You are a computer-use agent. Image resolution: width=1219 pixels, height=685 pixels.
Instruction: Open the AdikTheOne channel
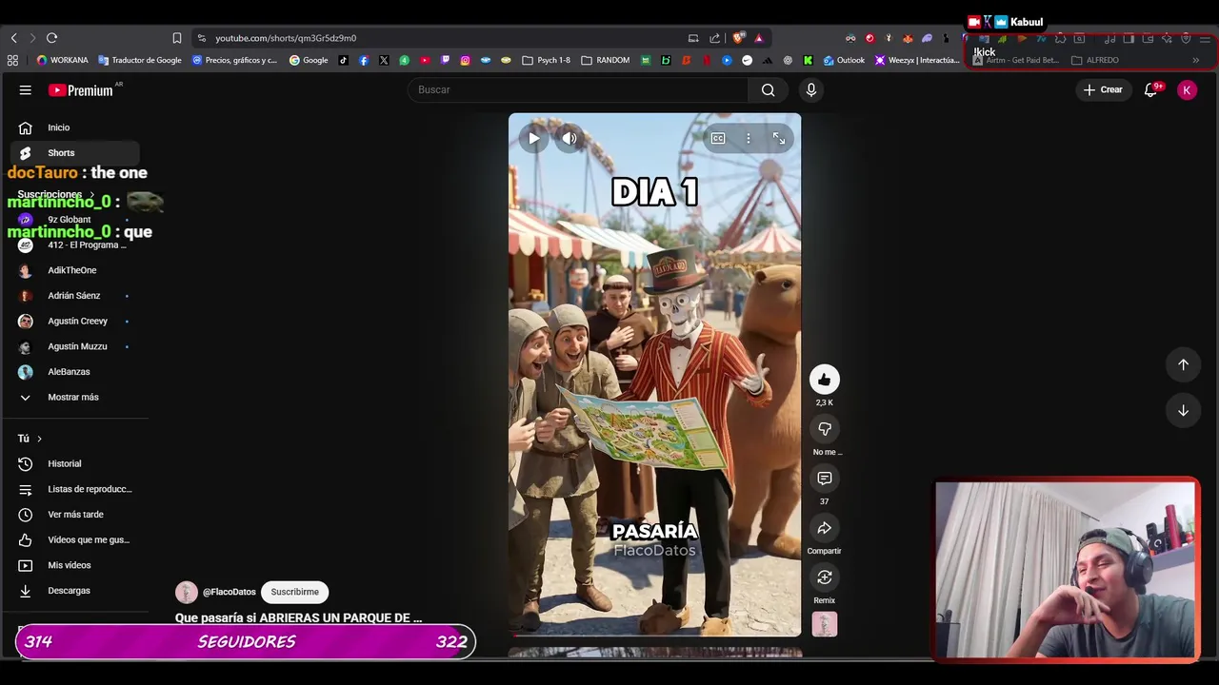click(x=74, y=270)
